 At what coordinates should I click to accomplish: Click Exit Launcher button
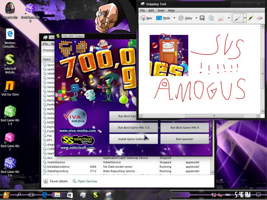(185, 139)
